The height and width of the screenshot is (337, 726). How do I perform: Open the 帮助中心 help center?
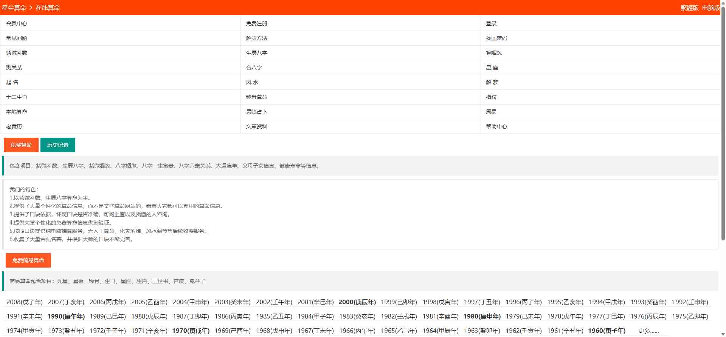(496, 126)
